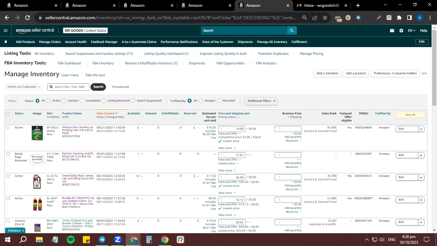
Task: Open Zoom from the taskbar
Action: pos(118,240)
